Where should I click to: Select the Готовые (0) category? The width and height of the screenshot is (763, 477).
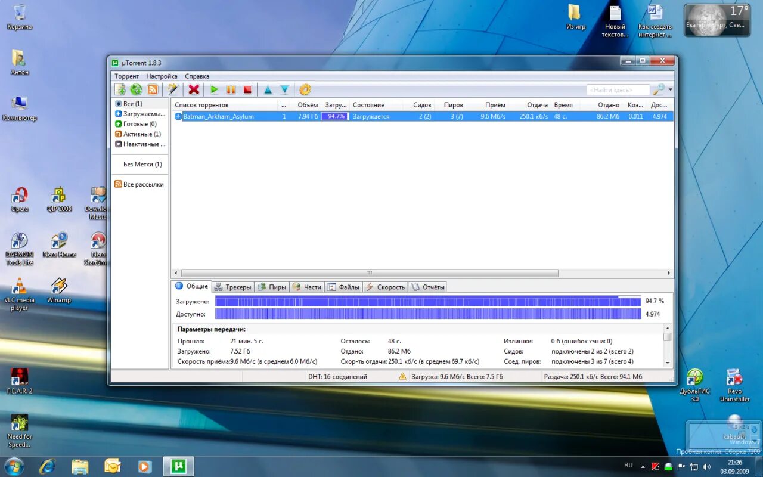pos(136,124)
